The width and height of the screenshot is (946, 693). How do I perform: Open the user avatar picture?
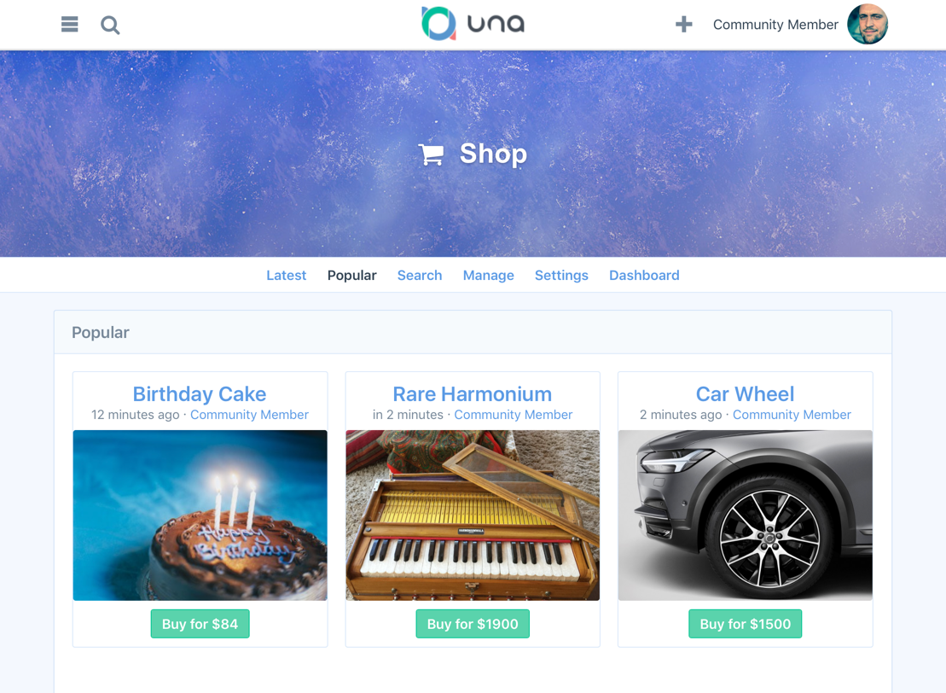pyautogui.click(x=867, y=24)
